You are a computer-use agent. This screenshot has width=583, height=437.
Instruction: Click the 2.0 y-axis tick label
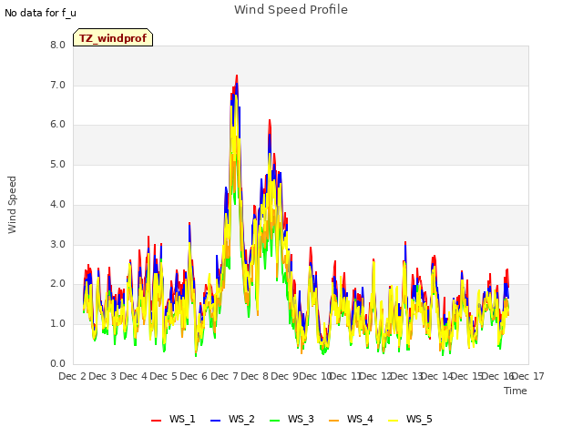pyautogui.click(x=57, y=284)
